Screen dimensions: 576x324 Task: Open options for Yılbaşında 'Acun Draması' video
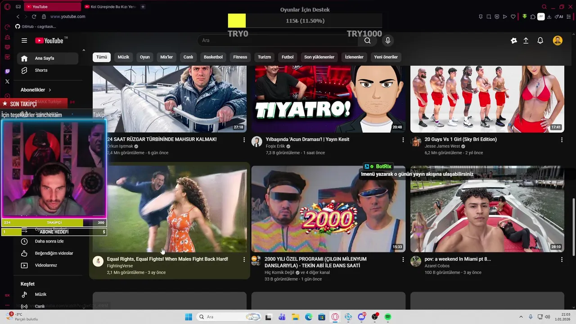403,140
